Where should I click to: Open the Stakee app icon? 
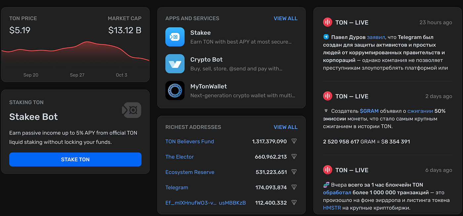(175, 37)
